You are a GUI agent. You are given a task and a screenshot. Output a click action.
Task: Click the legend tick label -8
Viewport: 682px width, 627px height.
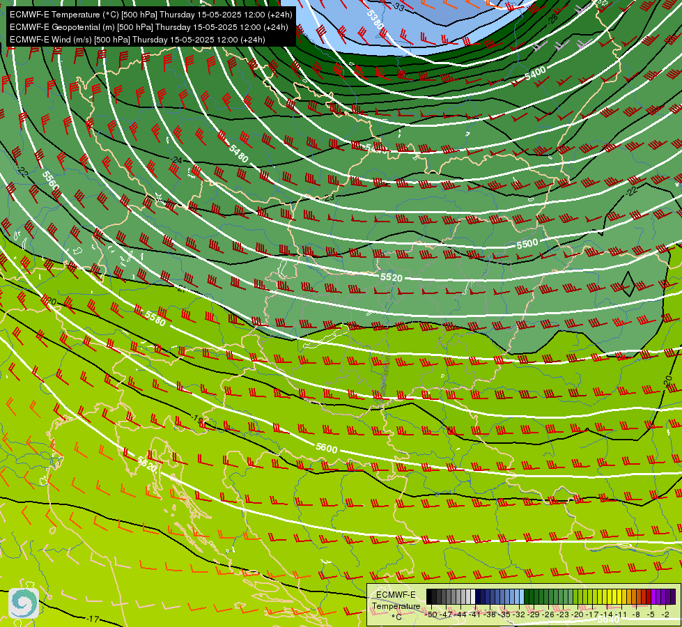(636, 614)
